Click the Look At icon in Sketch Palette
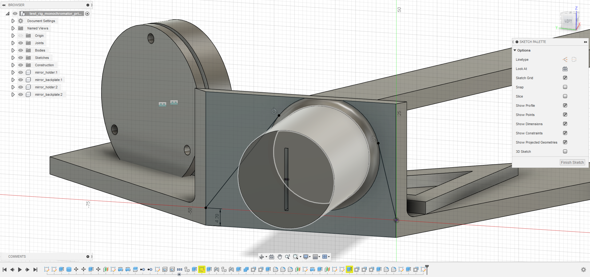 point(565,69)
